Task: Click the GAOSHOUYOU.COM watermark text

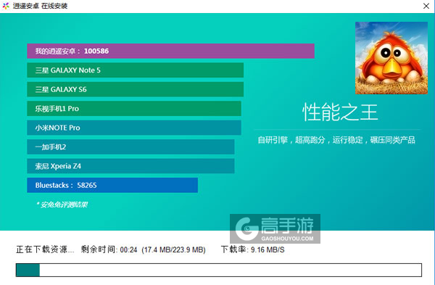Action: click(x=287, y=239)
